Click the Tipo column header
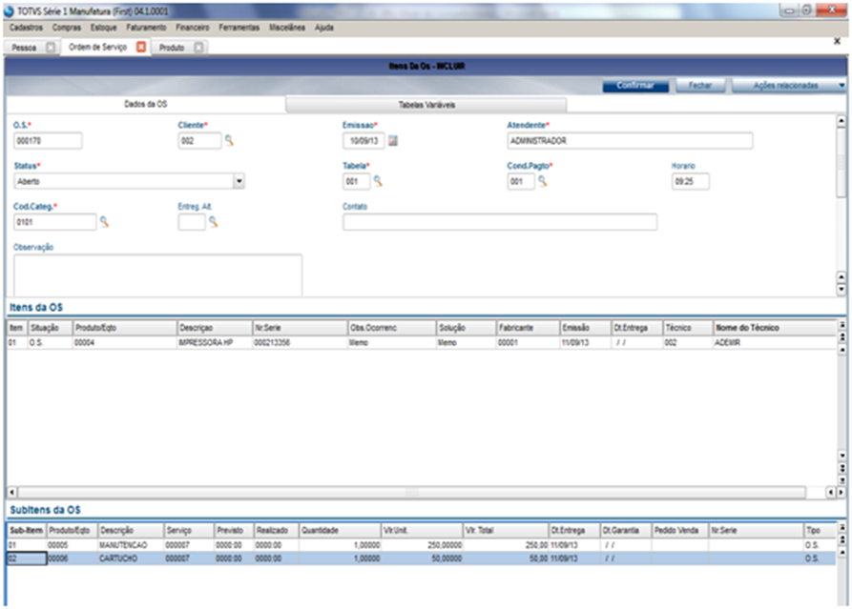The image size is (852, 609). click(x=820, y=530)
